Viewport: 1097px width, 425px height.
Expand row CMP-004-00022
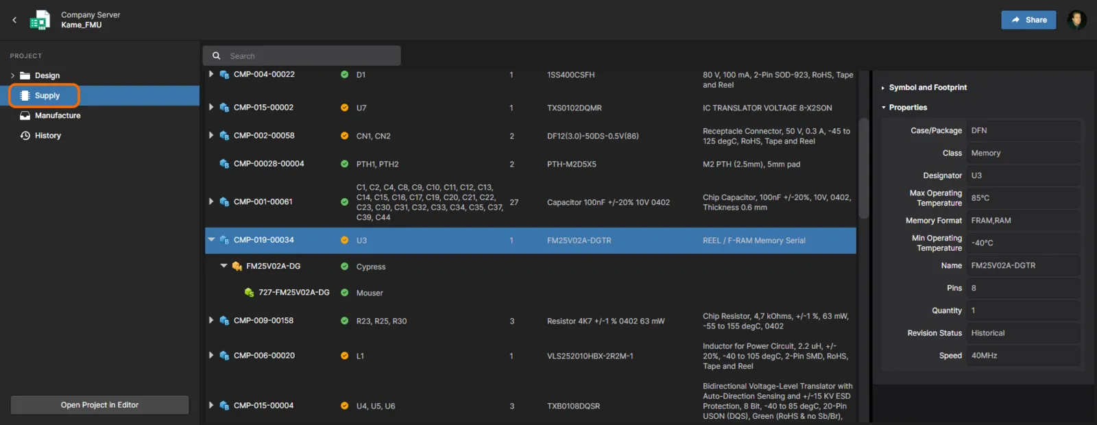coord(211,74)
